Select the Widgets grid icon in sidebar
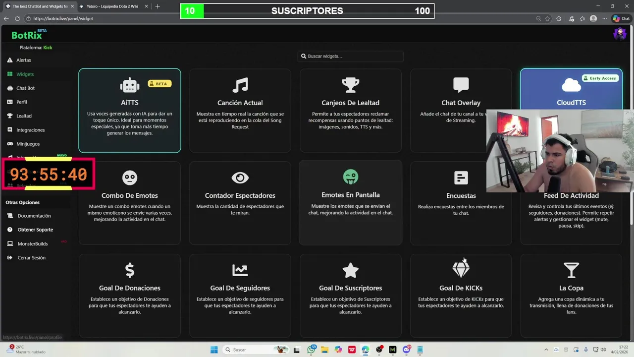Viewport: 634px width, 357px height. pyautogui.click(x=10, y=74)
